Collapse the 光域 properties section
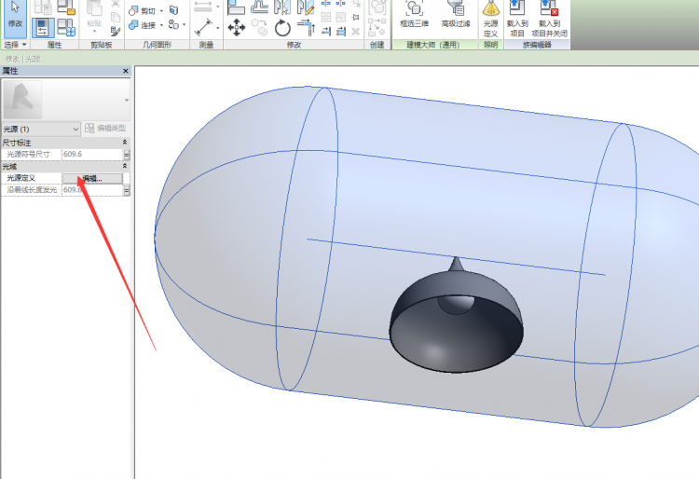Viewport: 699px width, 479px height. click(x=126, y=166)
